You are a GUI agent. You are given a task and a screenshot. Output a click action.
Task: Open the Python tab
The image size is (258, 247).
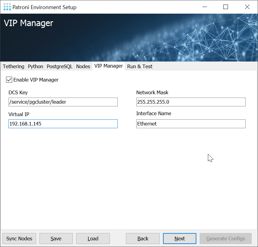click(36, 66)
